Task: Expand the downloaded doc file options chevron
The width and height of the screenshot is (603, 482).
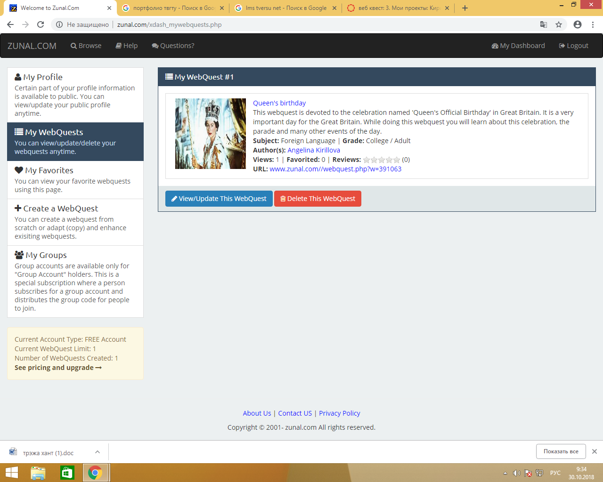Action: (x=97, y=452)
